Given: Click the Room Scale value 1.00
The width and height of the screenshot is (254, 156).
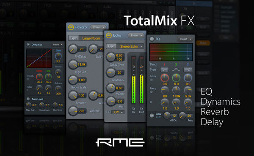Looking at the screenshot, I should click(x=81, y=80).
